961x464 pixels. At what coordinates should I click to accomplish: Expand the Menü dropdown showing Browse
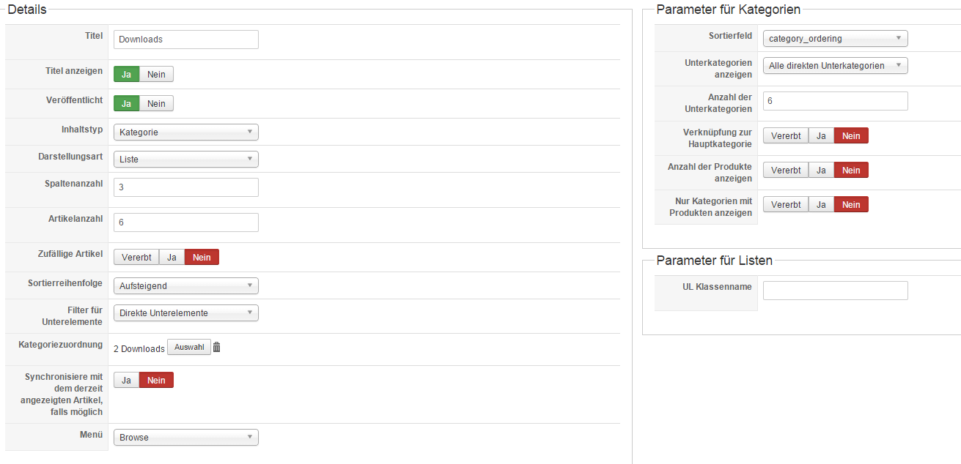[186, 438]
